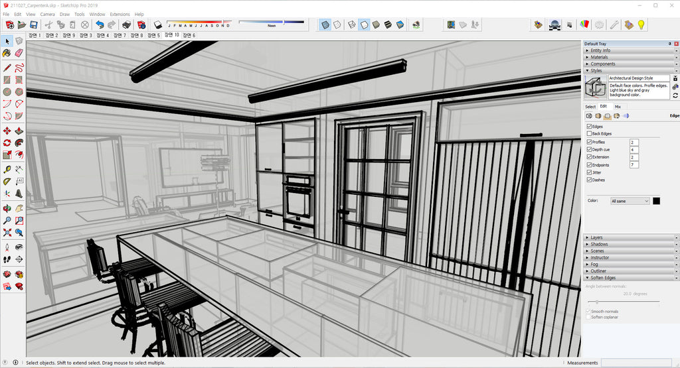
Task: Open the Draw menu
Action: click(64, 15)
